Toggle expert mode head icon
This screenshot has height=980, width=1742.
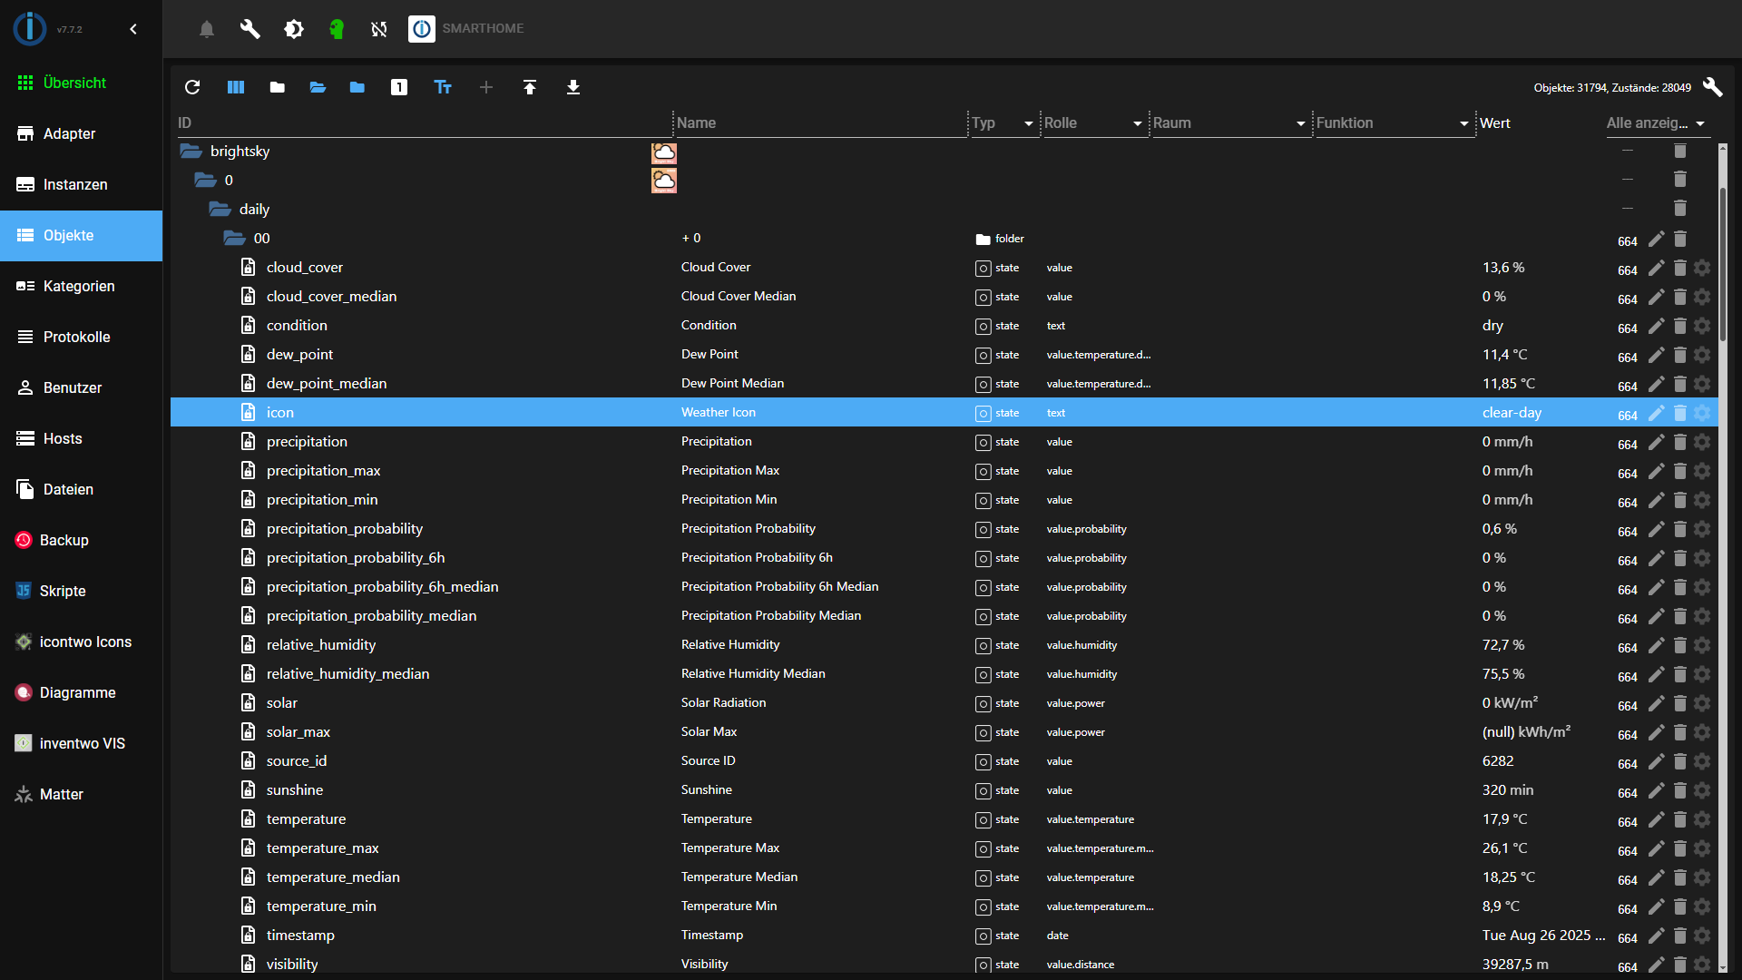pos(337,29)
